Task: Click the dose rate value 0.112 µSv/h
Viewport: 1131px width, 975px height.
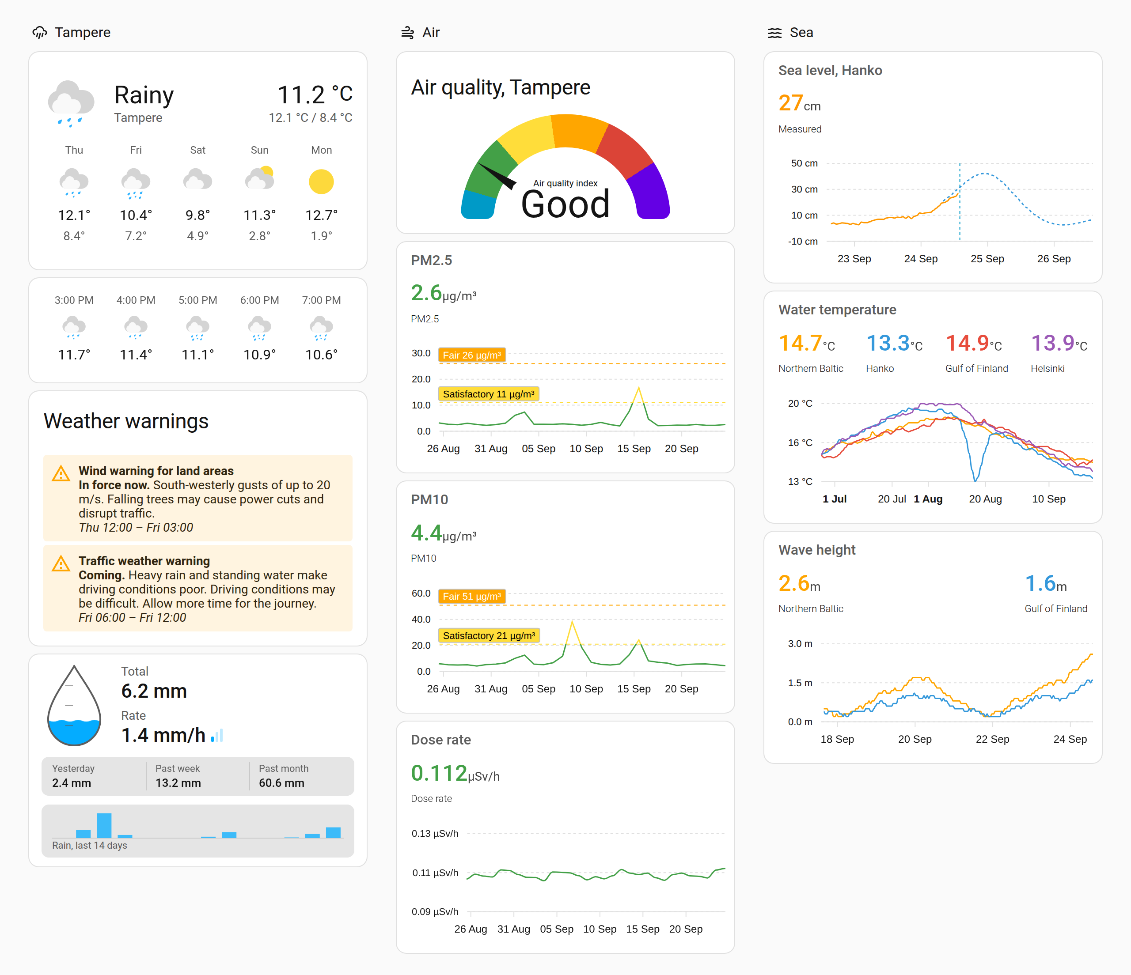Action: (x=455, y=774)
